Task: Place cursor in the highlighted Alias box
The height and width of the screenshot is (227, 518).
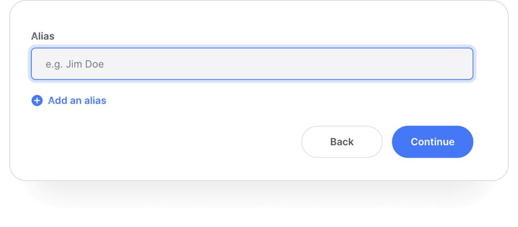Action: (x=252, y=64)
